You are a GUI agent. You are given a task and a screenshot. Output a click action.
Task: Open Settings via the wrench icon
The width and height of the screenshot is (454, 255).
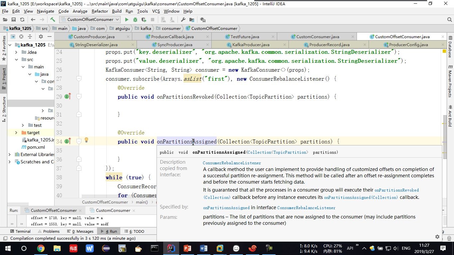[x=183, y=20]
